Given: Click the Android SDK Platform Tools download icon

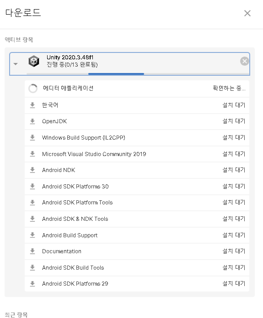Looking at the screenshot, I should click(32, 203).
